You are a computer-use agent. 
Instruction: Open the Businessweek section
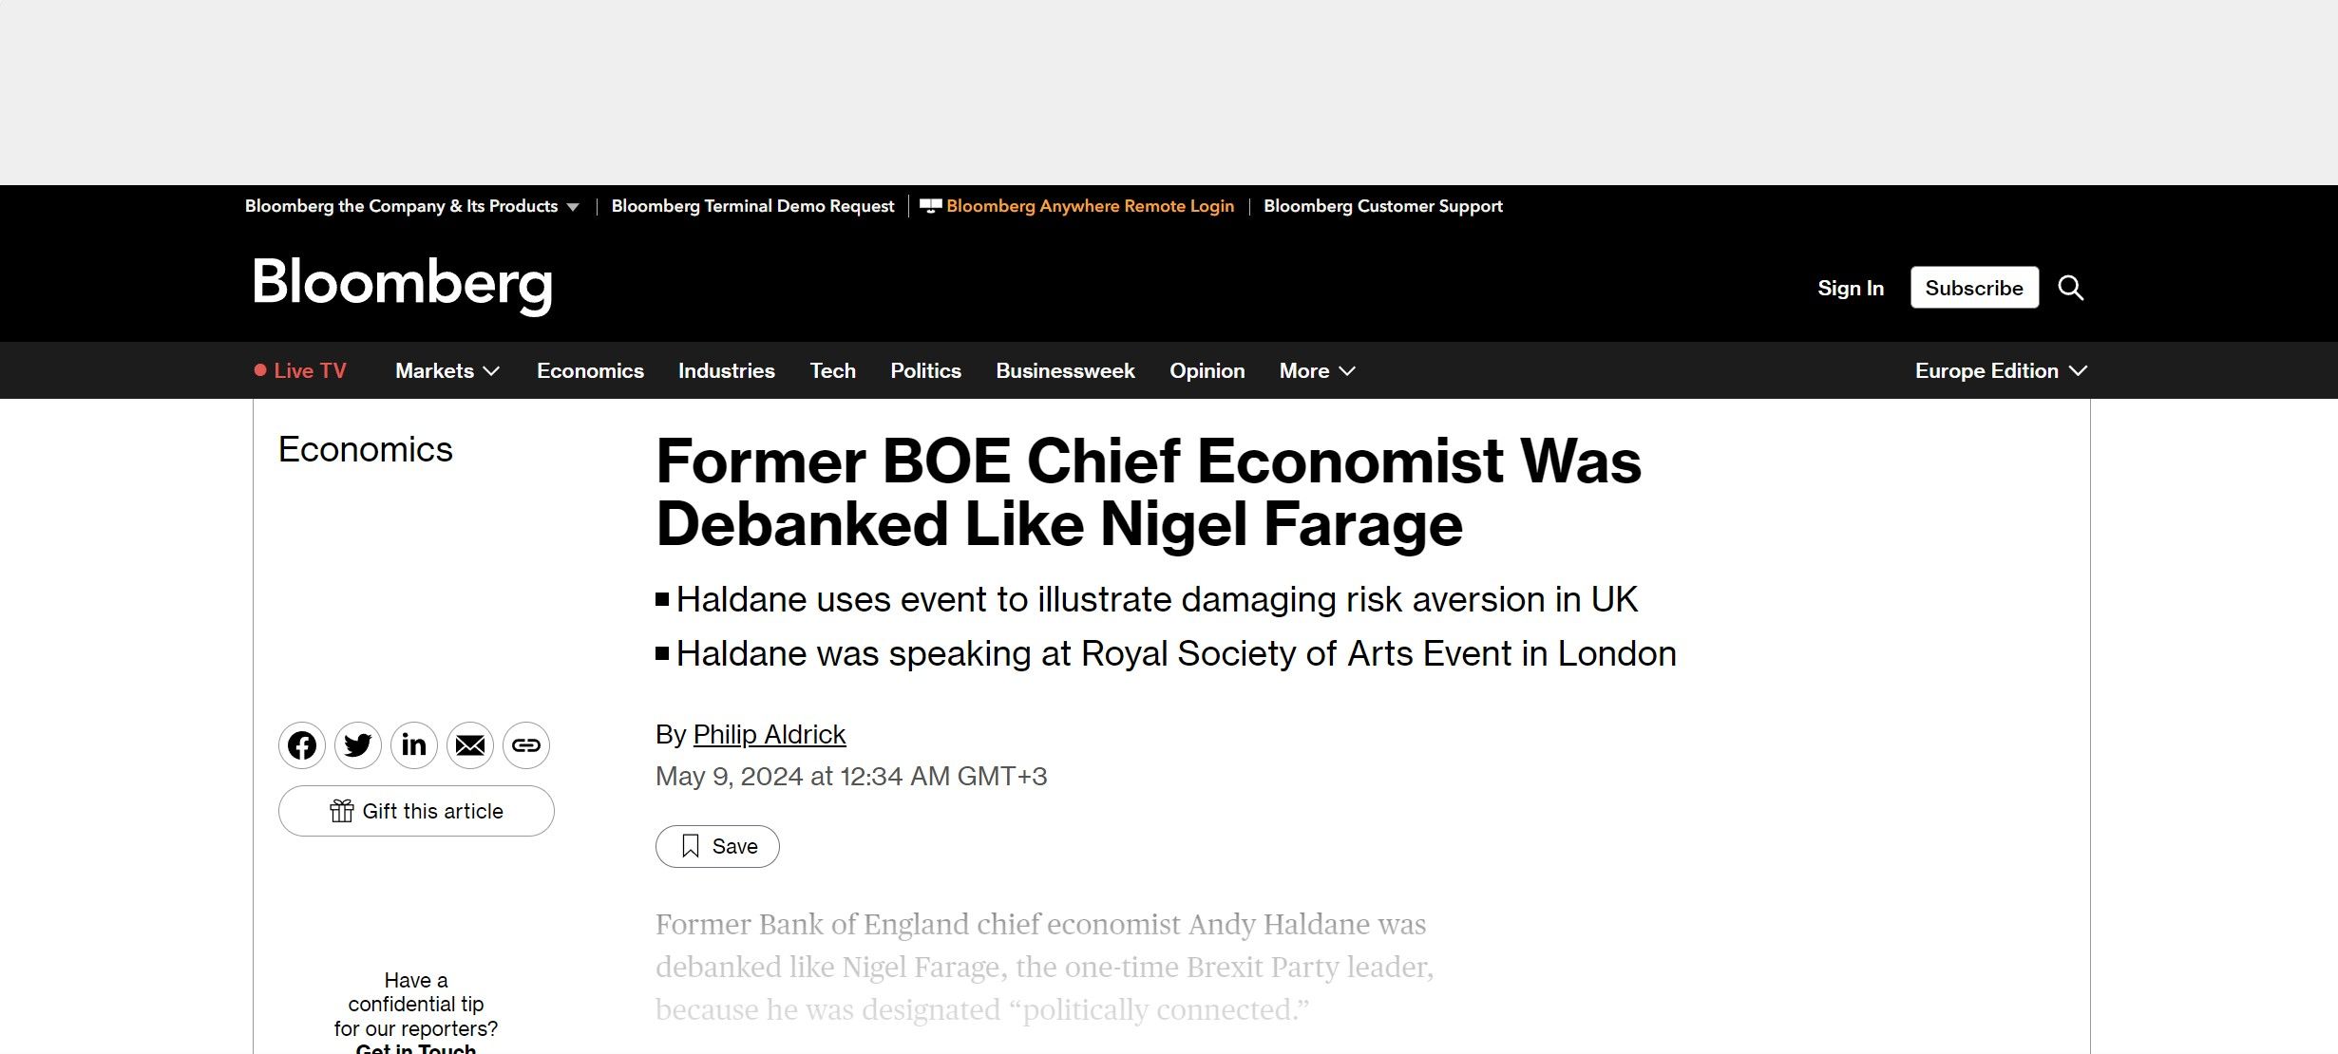[x=1065, y=370]
